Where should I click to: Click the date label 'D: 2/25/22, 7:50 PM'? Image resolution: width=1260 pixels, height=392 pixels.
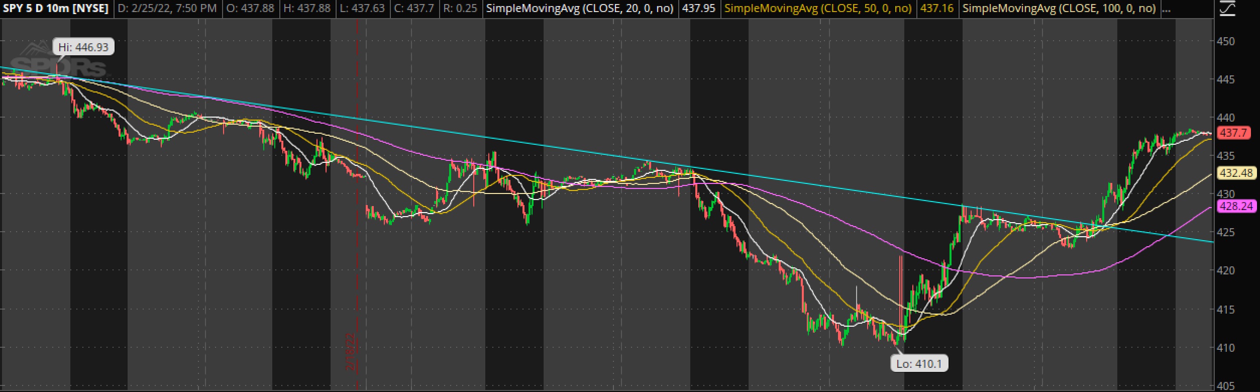[167, 8]
